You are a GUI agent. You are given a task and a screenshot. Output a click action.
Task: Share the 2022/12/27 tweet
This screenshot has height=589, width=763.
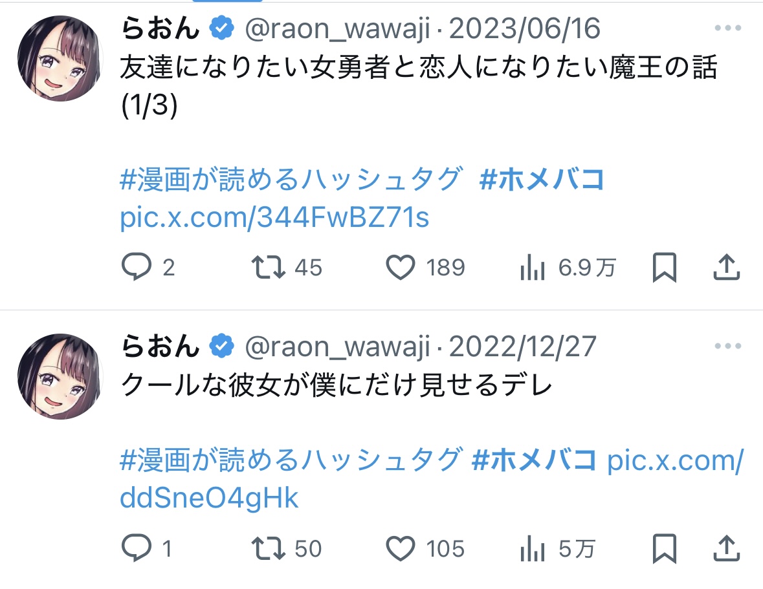(725, 548)
